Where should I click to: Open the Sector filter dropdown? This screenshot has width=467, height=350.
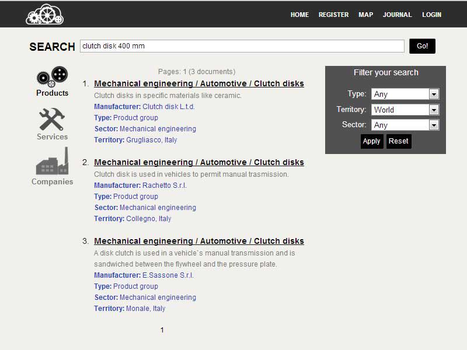tap(405, 125)
